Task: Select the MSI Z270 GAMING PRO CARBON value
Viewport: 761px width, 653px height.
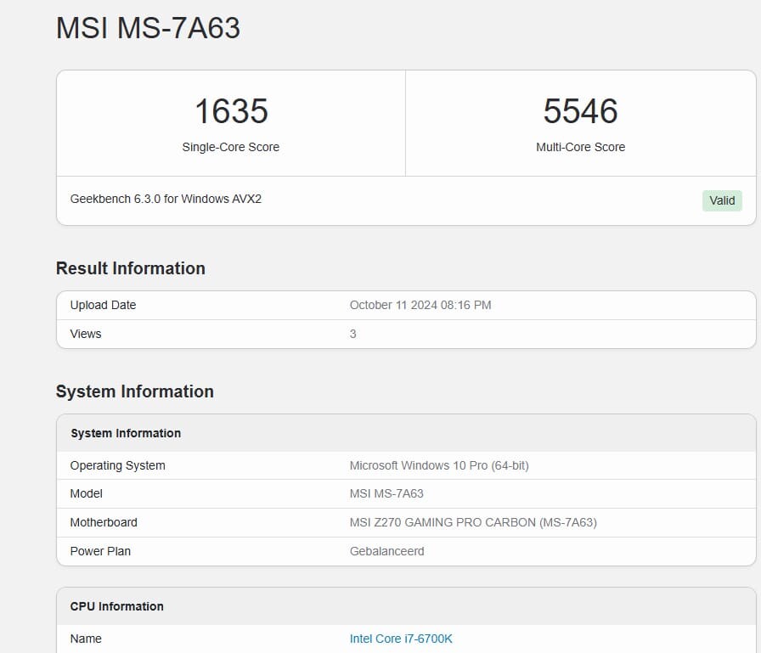Action: point(473,522)
